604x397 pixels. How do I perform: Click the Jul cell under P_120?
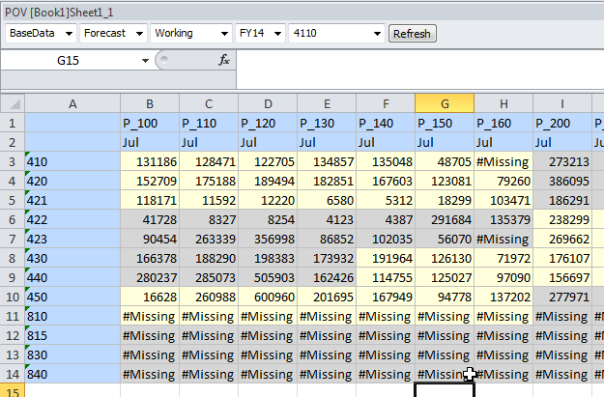tap(268, 142)
